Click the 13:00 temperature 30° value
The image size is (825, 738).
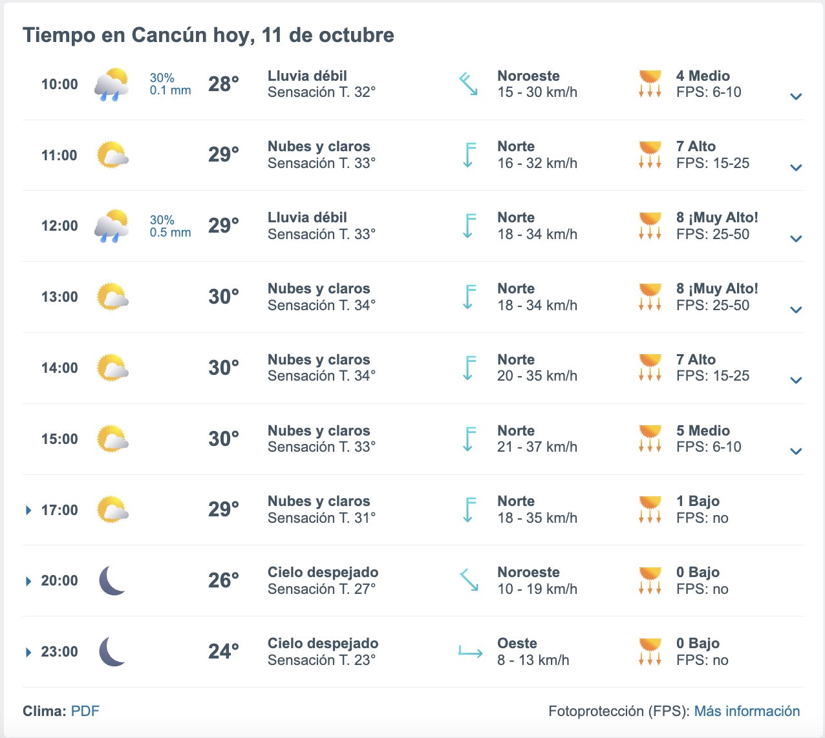click(x=224, y=297)
